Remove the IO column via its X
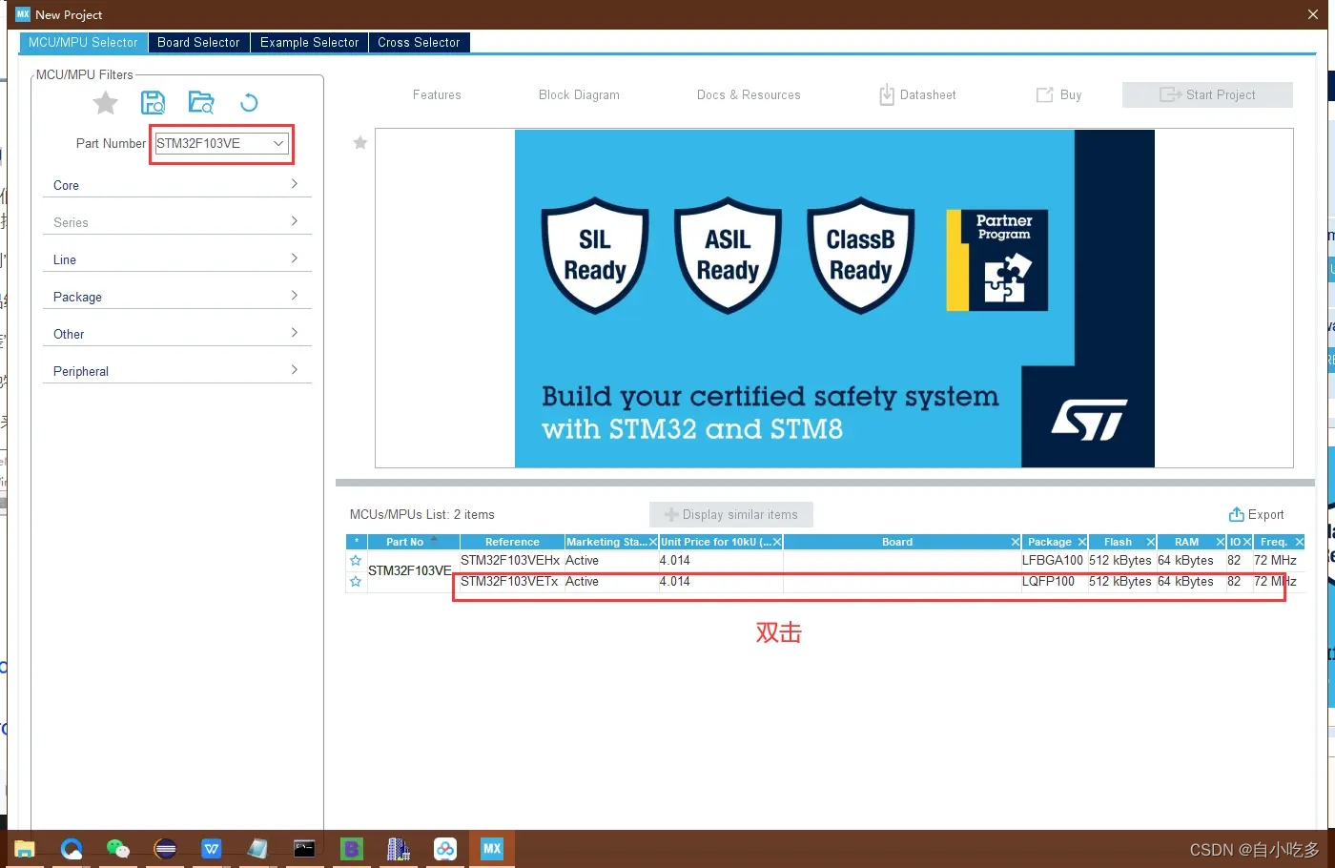 point(1247,542)
